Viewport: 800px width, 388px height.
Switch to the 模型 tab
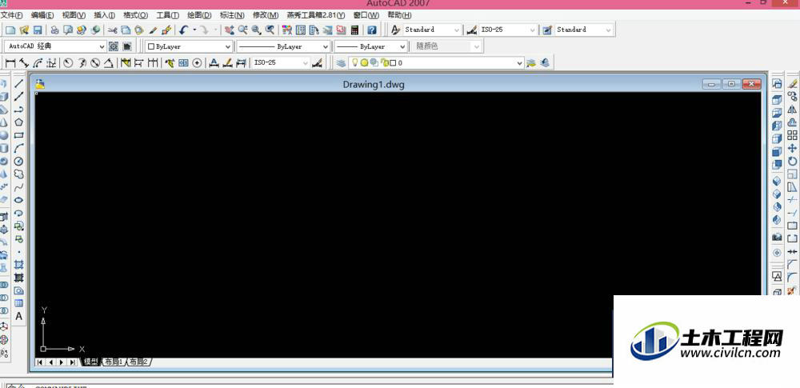pyautogui.click(x=91, y=362)
